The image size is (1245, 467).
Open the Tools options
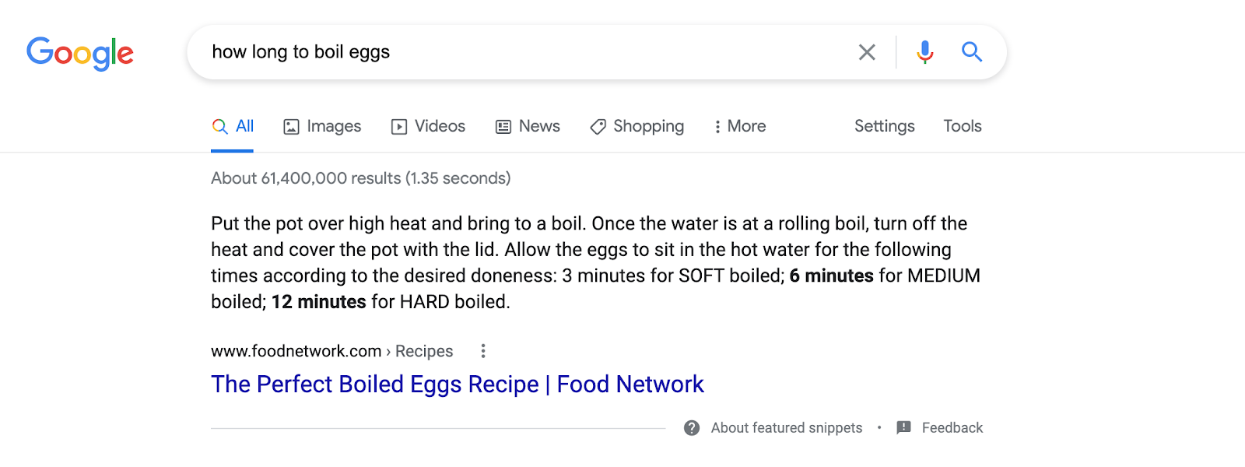[x=962, y=126]
